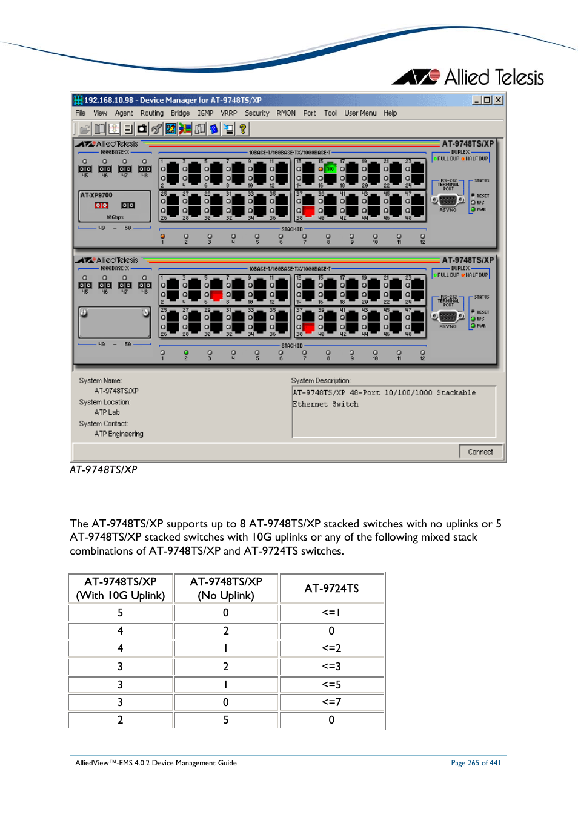Select red port 6 on bottom switch
The height and width of the screenshot is (818, 578).
[216, 295]
